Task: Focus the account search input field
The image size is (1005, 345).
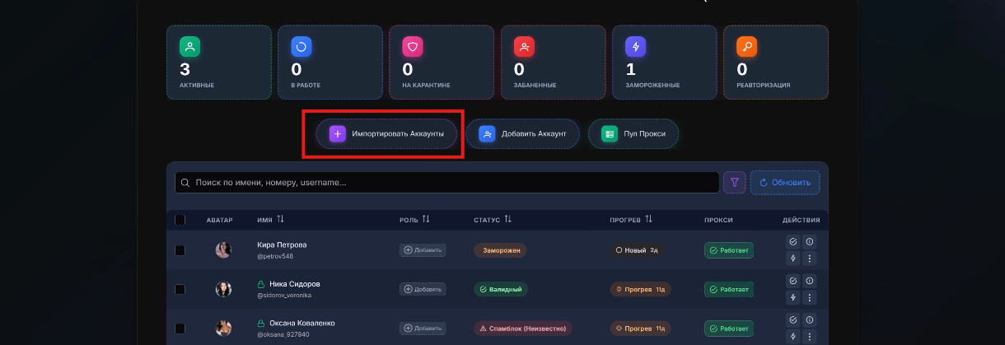Action: (x=447, y=183)
